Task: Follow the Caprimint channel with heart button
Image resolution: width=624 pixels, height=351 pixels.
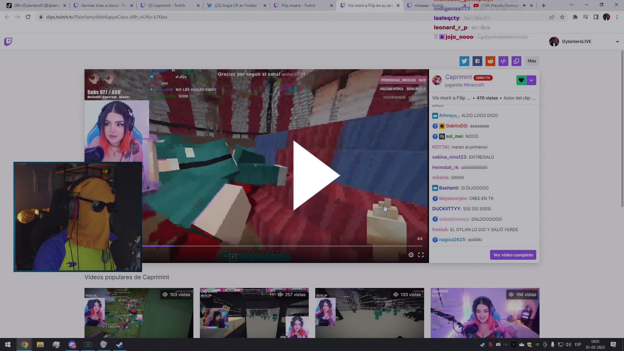Action: pyautogui.click(x=521, y=80)
